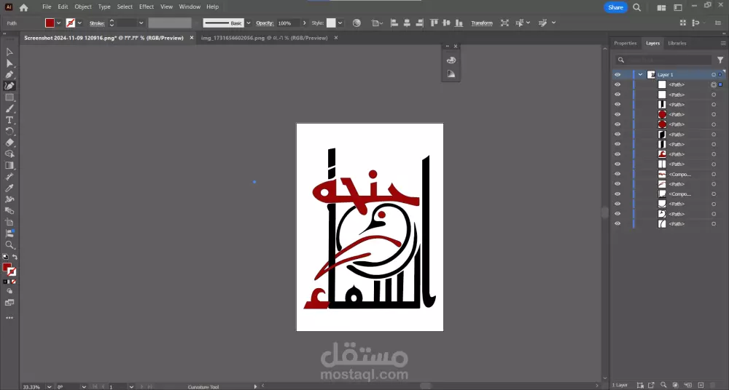Align selection to horizontal left
The width and height of the screenshot is (729, 390).
coord(394,23)
